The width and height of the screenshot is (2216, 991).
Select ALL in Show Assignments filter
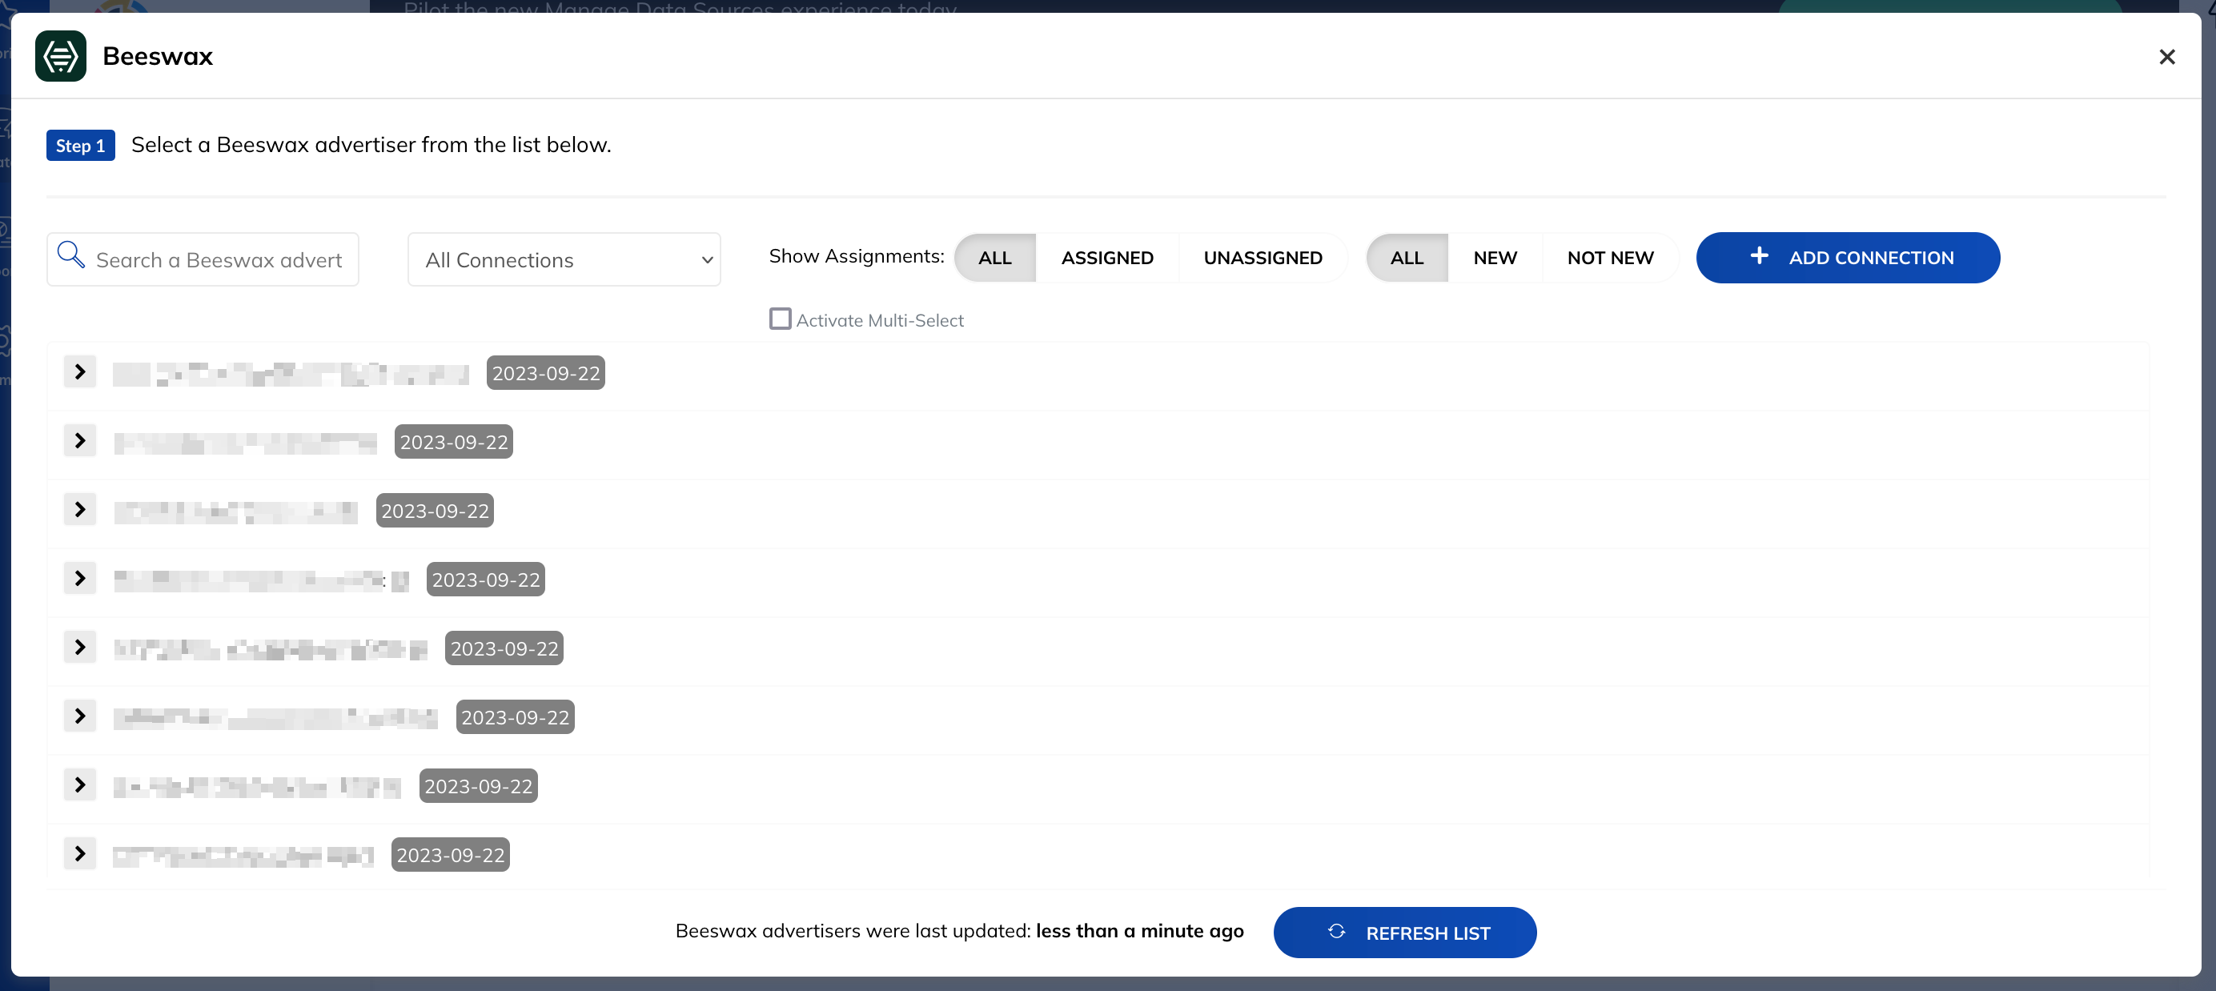tap(994, 257)
